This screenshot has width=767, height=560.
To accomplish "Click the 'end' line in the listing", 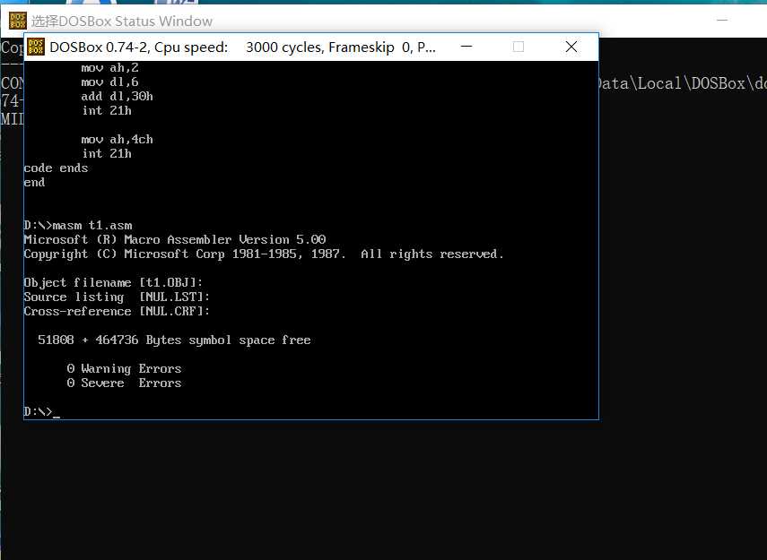I will tap(34, 182).
